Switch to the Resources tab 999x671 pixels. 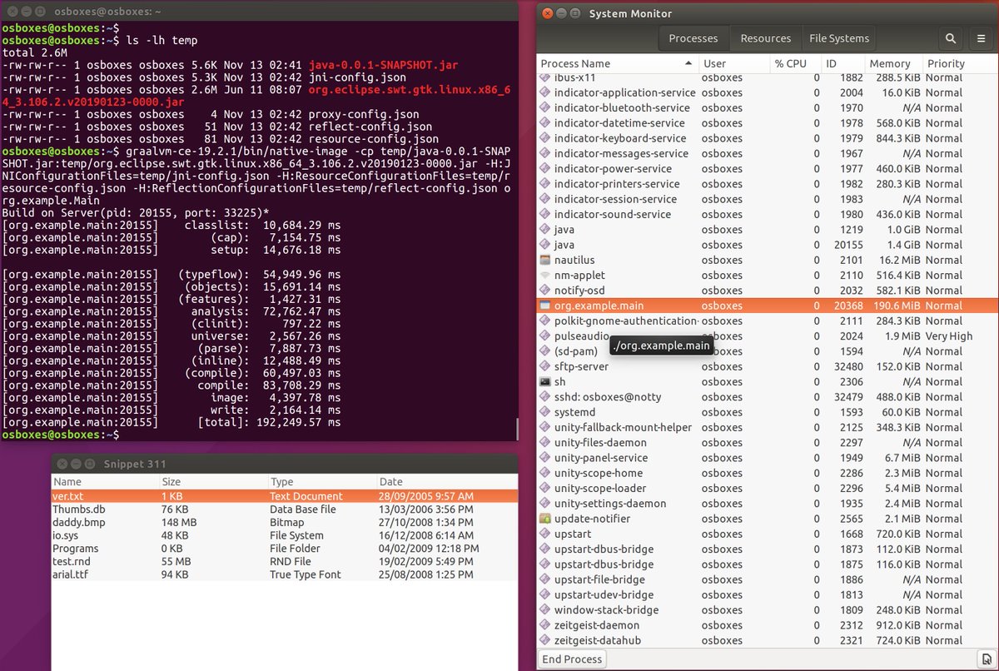(766, 38)
